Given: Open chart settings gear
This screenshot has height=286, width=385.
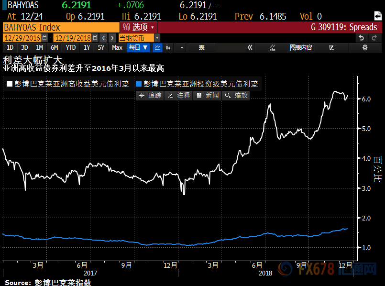Looking at the screenshot, I should point(365,47).
